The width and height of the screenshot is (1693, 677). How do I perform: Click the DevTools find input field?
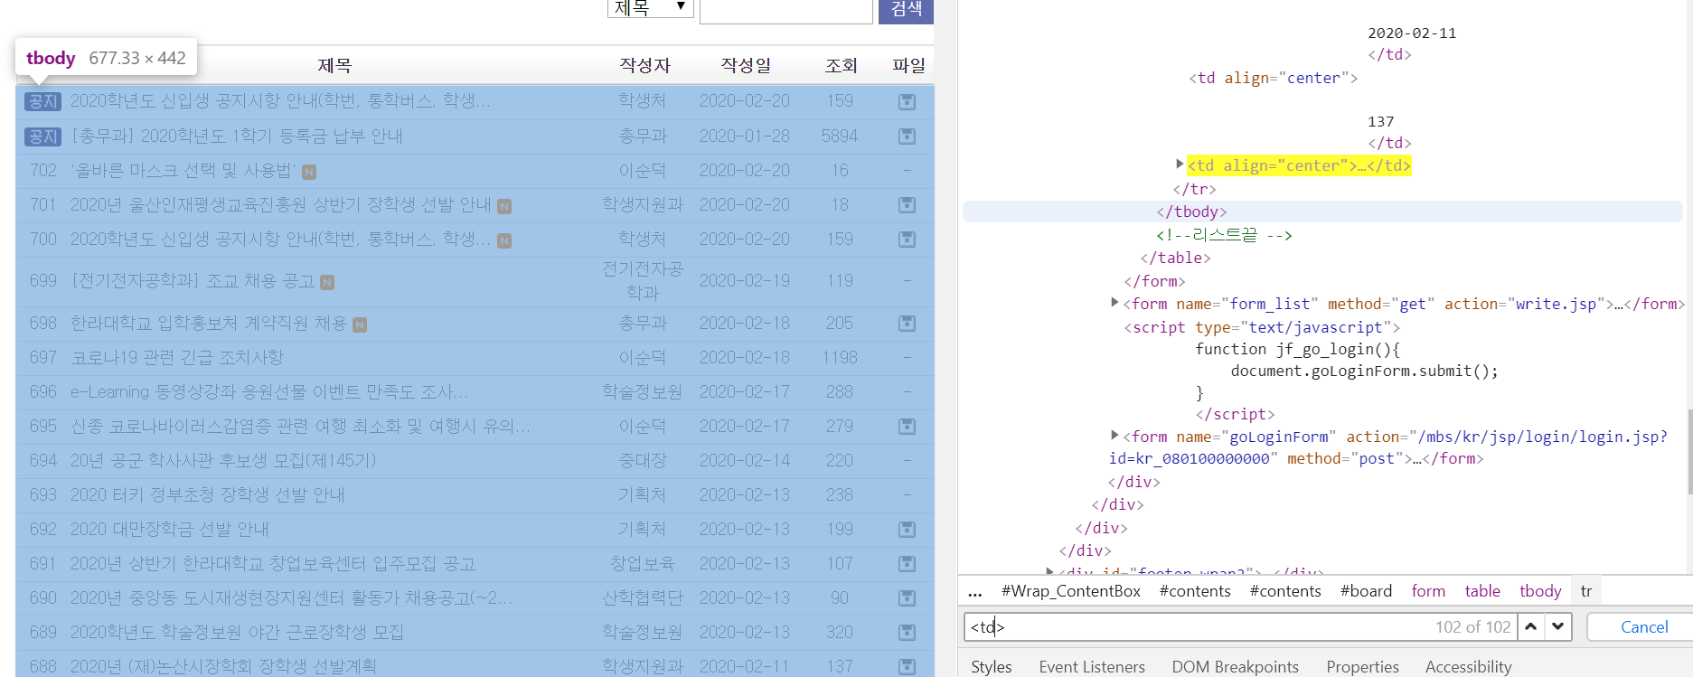pos(1193,626)
